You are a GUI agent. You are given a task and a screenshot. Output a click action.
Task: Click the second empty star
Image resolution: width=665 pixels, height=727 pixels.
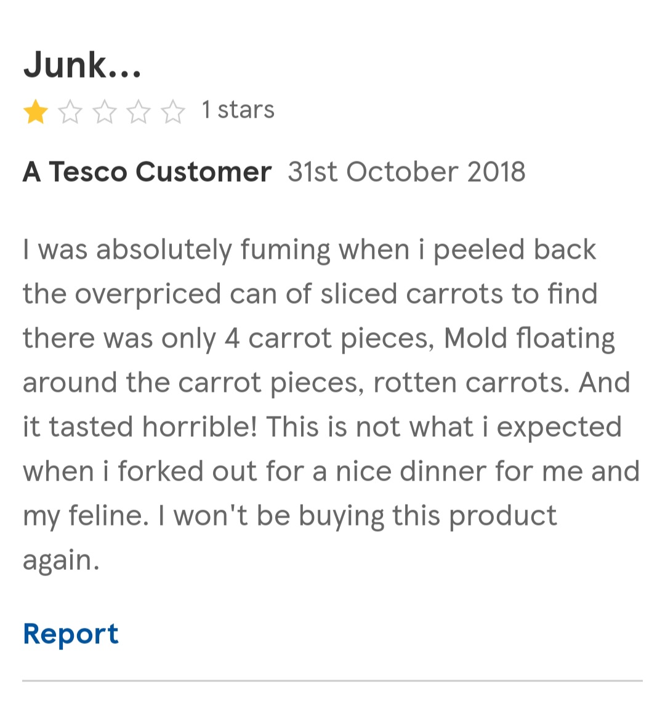[70, 112]
